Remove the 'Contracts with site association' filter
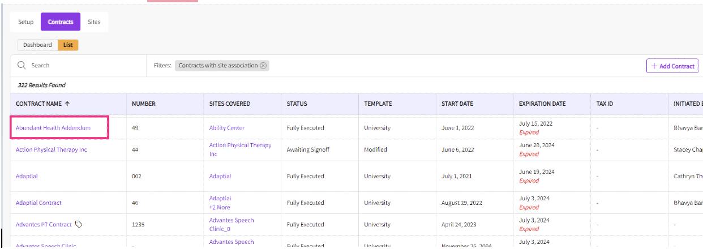Viewport: 703px width, 249px height. click(x=263, y=66)
